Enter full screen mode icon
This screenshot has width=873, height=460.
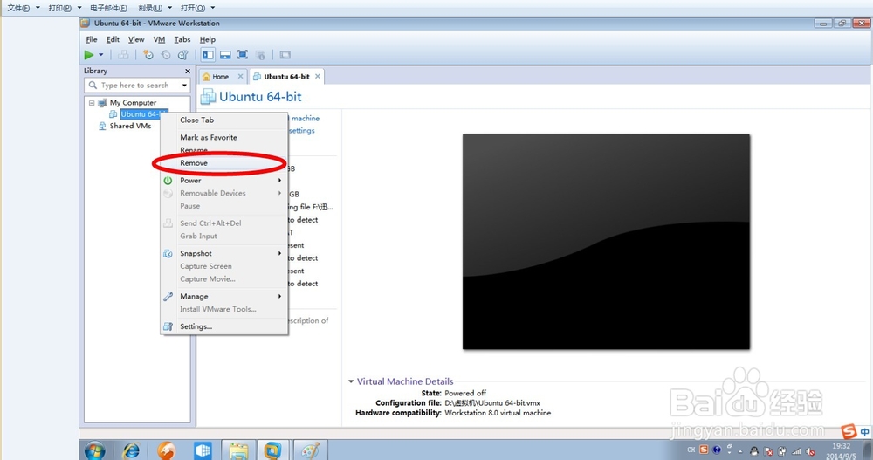[x=243, y=55]
